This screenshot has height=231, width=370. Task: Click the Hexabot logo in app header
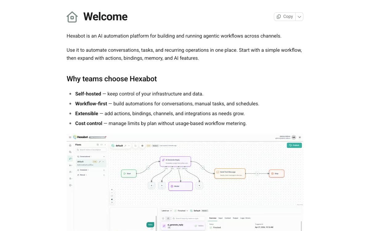tap(81, 137)
